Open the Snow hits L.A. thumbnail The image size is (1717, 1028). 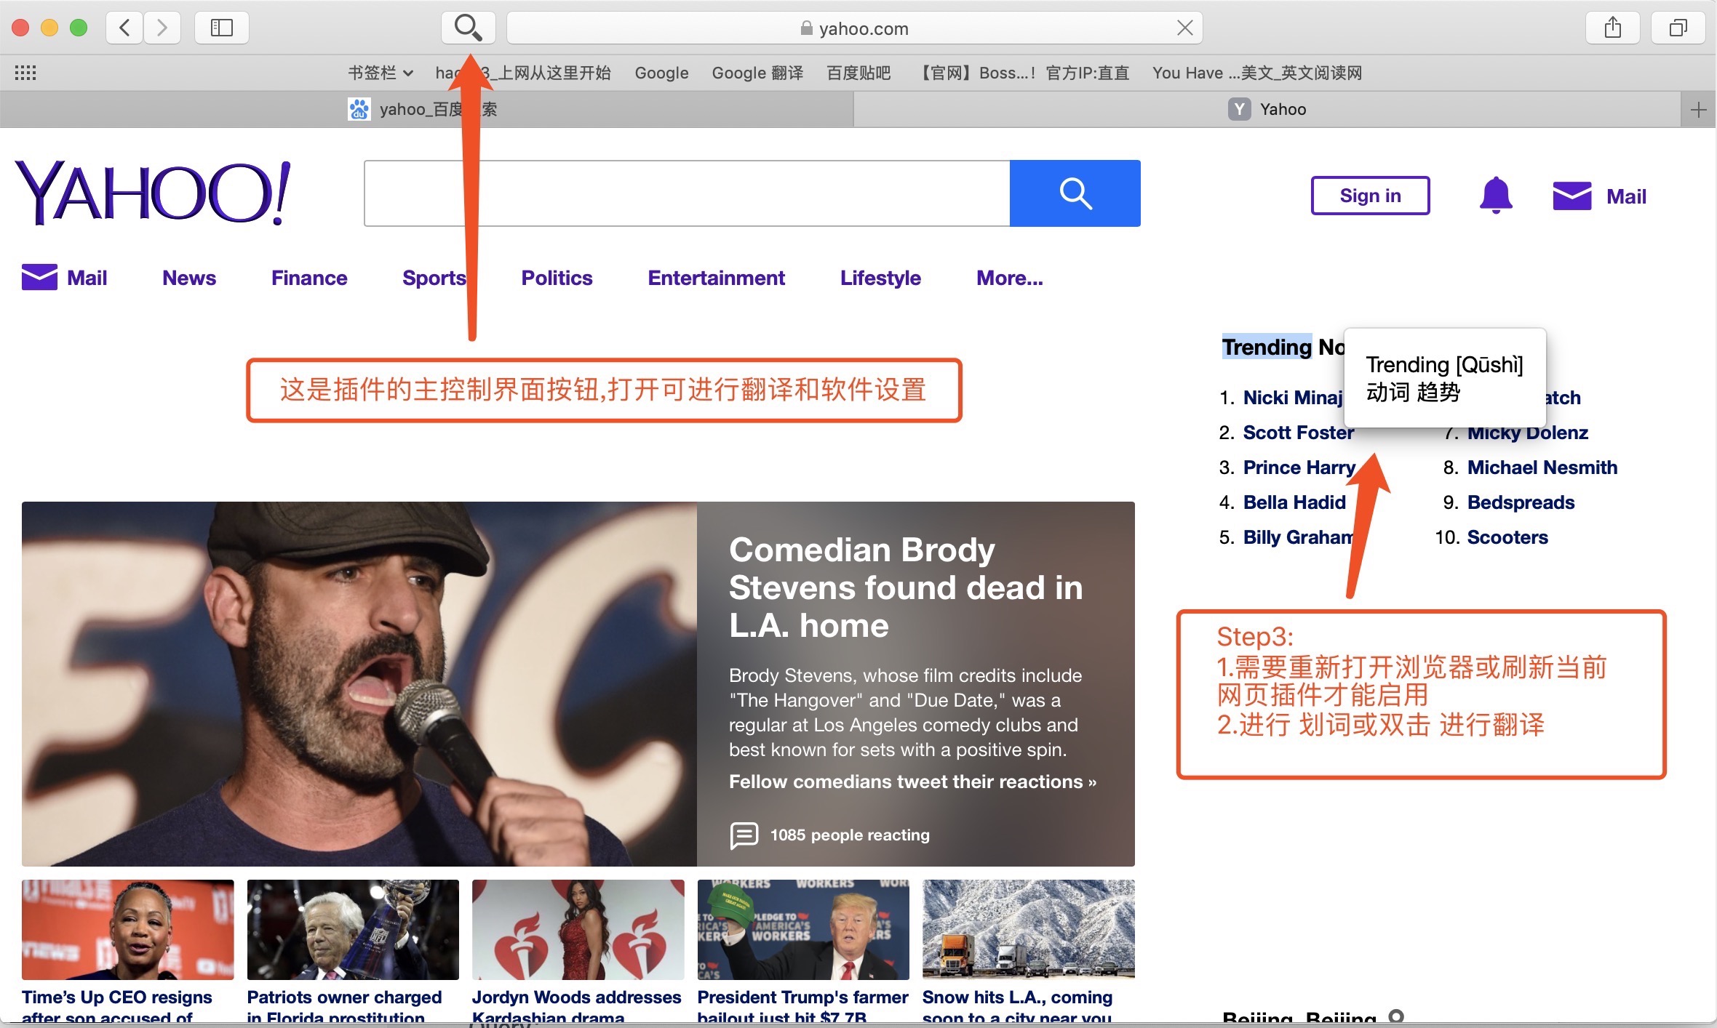pos(1029,930)
